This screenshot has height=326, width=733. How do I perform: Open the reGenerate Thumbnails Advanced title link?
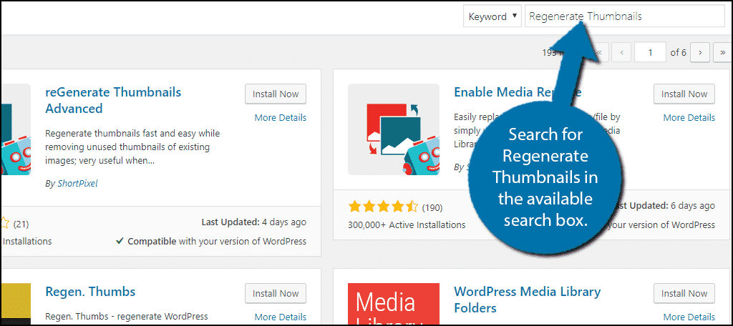pyautogui.click(x=113, y=100)
